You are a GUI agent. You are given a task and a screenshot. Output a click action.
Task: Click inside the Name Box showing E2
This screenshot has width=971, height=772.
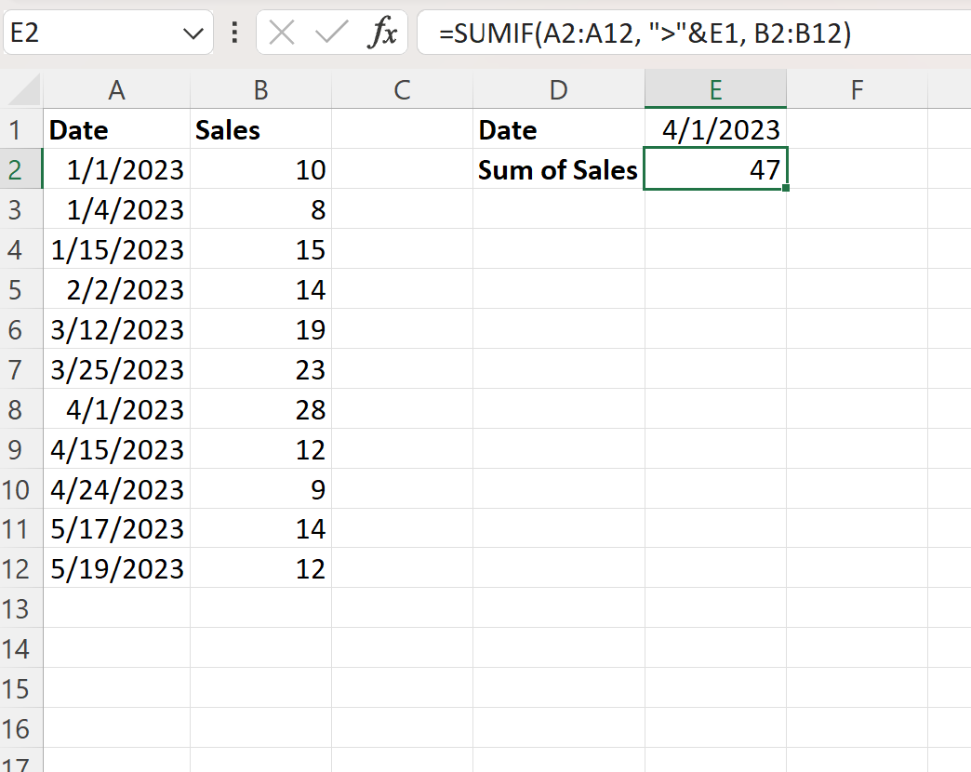93,34
